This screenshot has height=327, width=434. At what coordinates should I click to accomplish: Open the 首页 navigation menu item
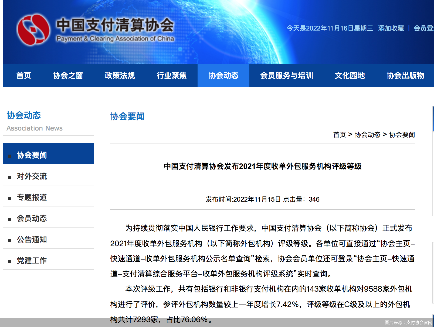pos(24,76)
